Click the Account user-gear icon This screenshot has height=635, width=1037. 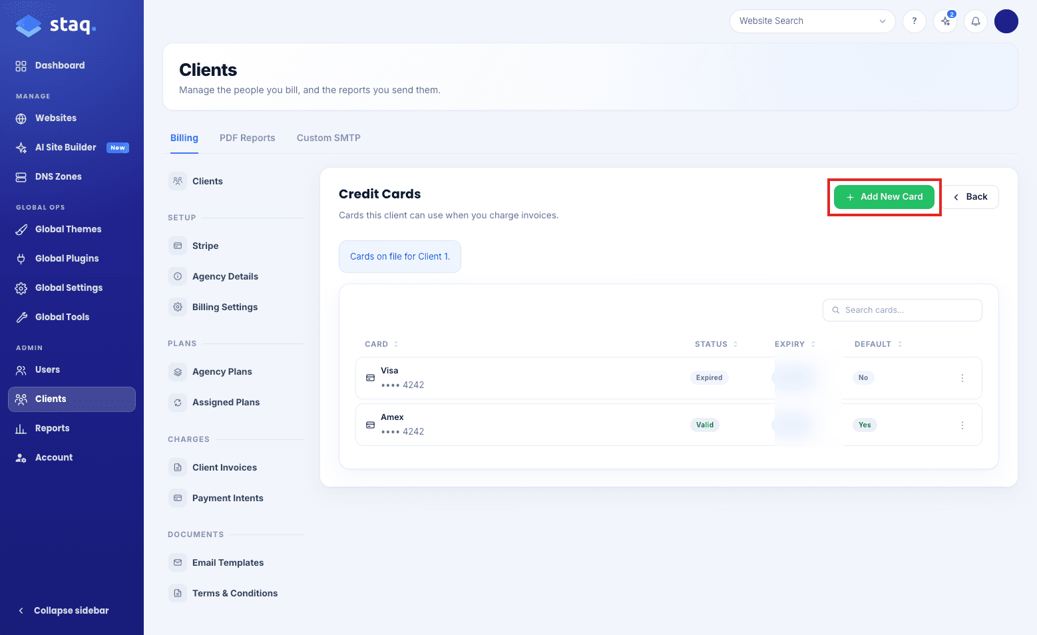click(21, 458)
